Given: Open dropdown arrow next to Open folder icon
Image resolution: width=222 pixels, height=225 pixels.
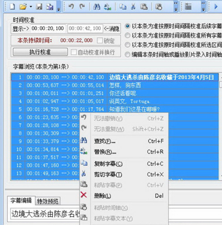Looking at the screenshot, I should pos(31,7).
